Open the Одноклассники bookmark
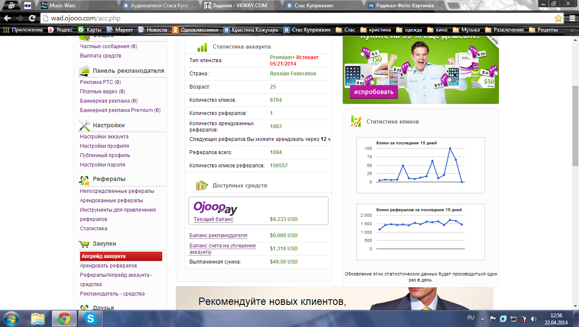Image resolution: width=579 pixels, height=327 pixels. (195, 30)
